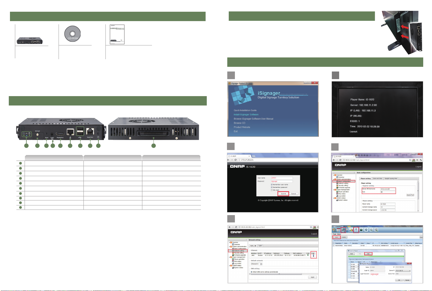Click back arrow in Basic configuration browser
The height and width of the screenshot is (291, 432).
coord(334,160)
